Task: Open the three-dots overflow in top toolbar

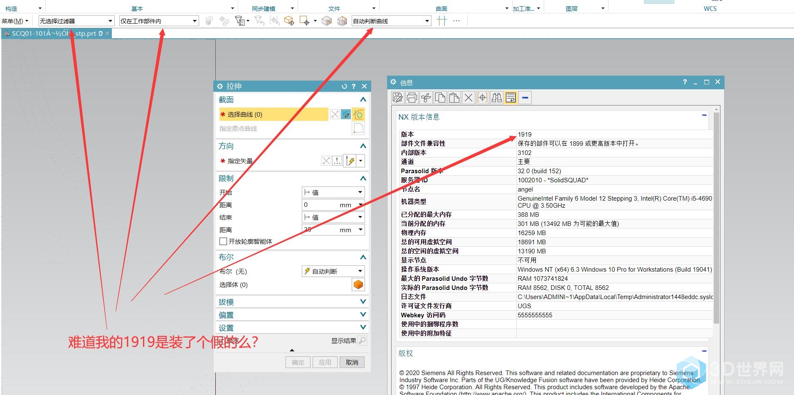Action: (456, 21)
